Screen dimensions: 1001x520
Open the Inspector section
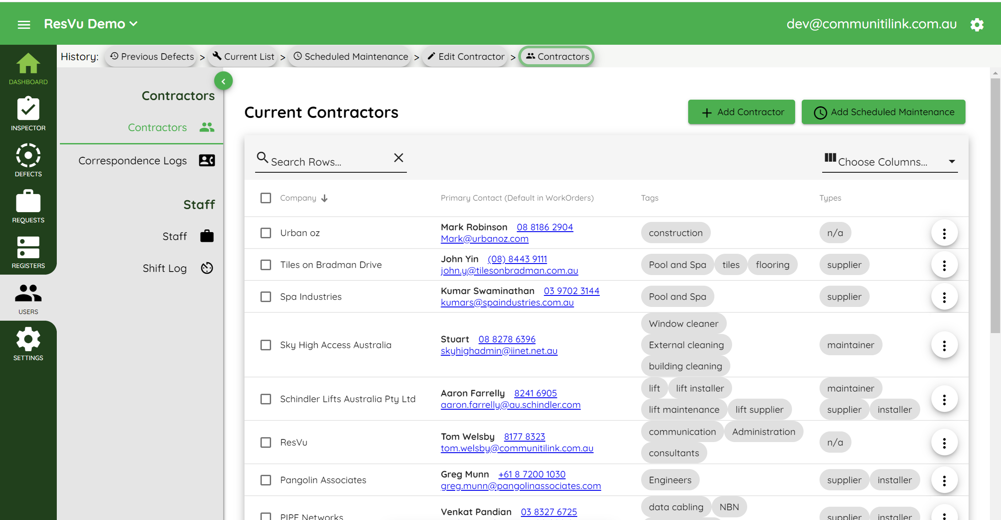tap(28, 114)
